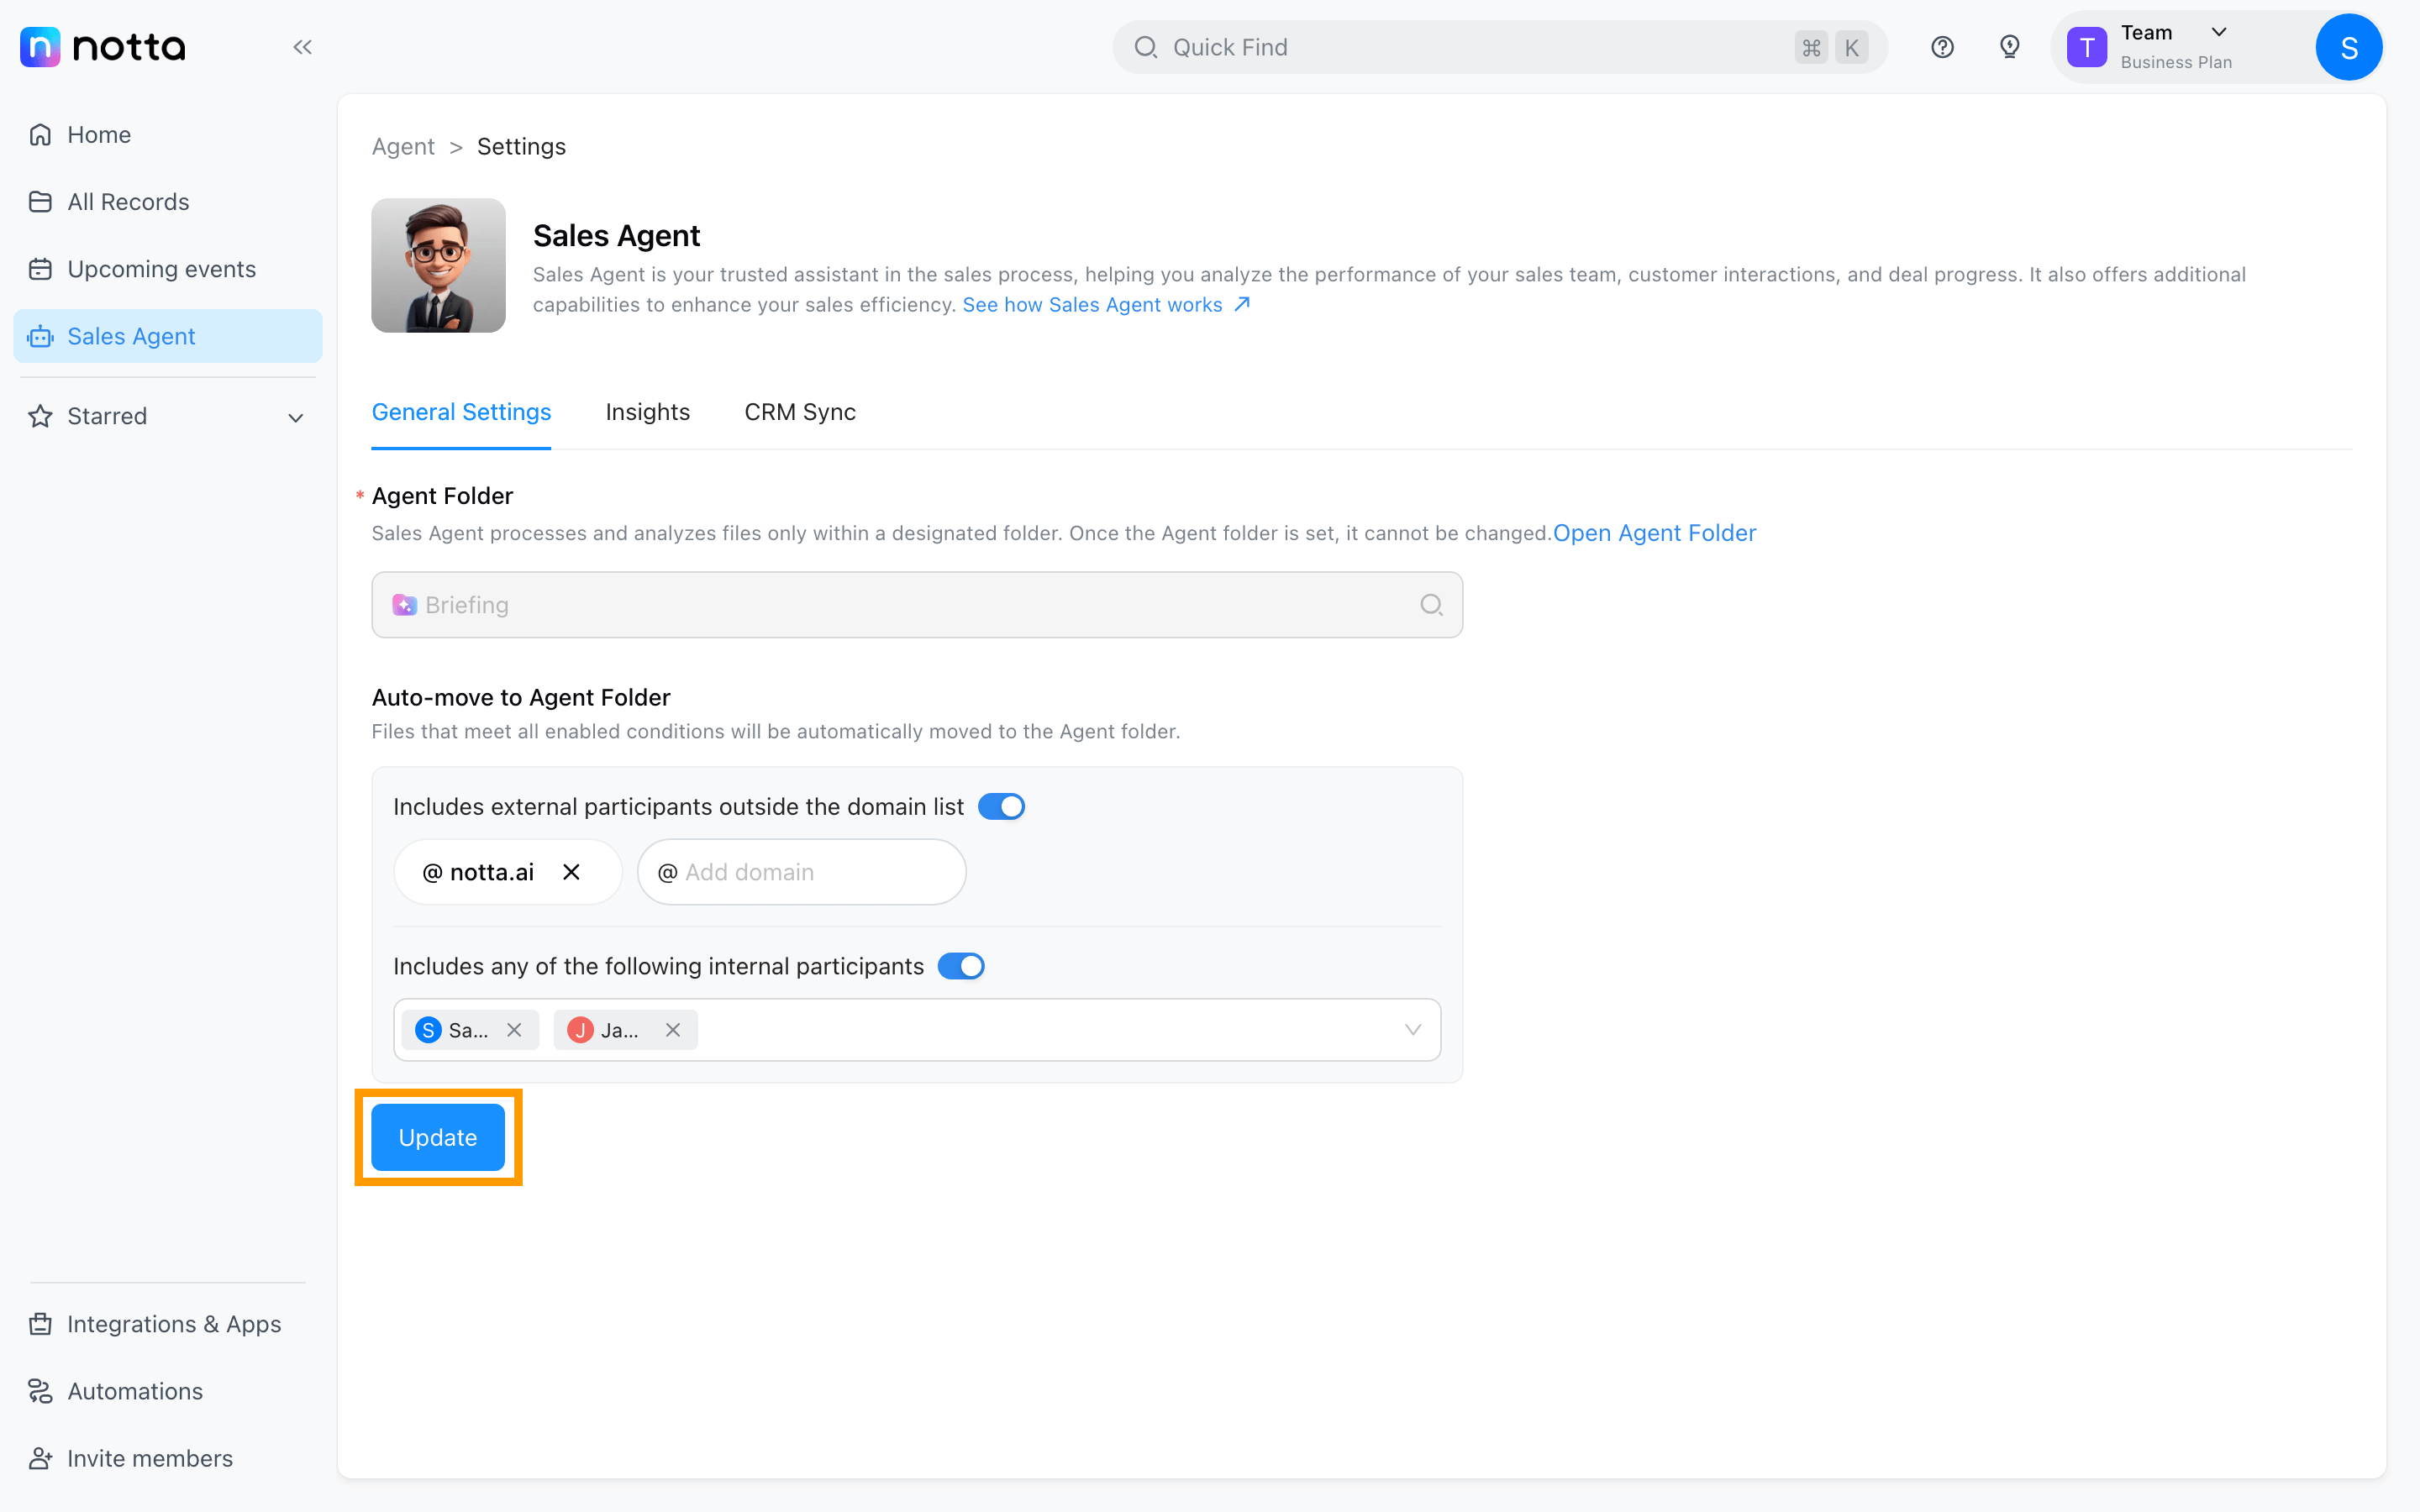
Task: Switch to the Insights tab
Action: point(647,412)
